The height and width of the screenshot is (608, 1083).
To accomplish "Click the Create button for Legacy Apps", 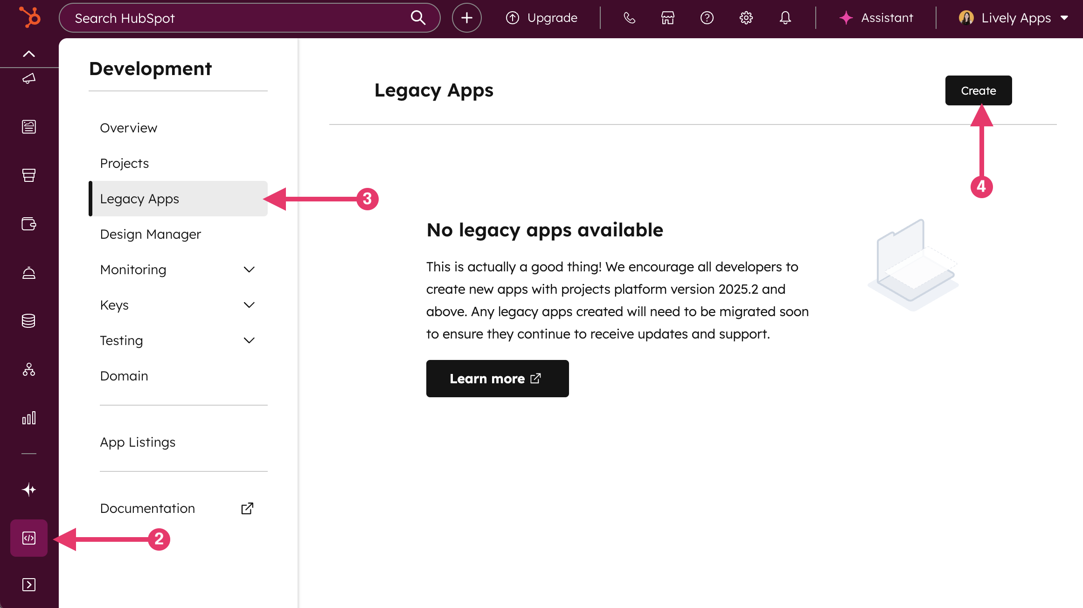I will 978,90.
